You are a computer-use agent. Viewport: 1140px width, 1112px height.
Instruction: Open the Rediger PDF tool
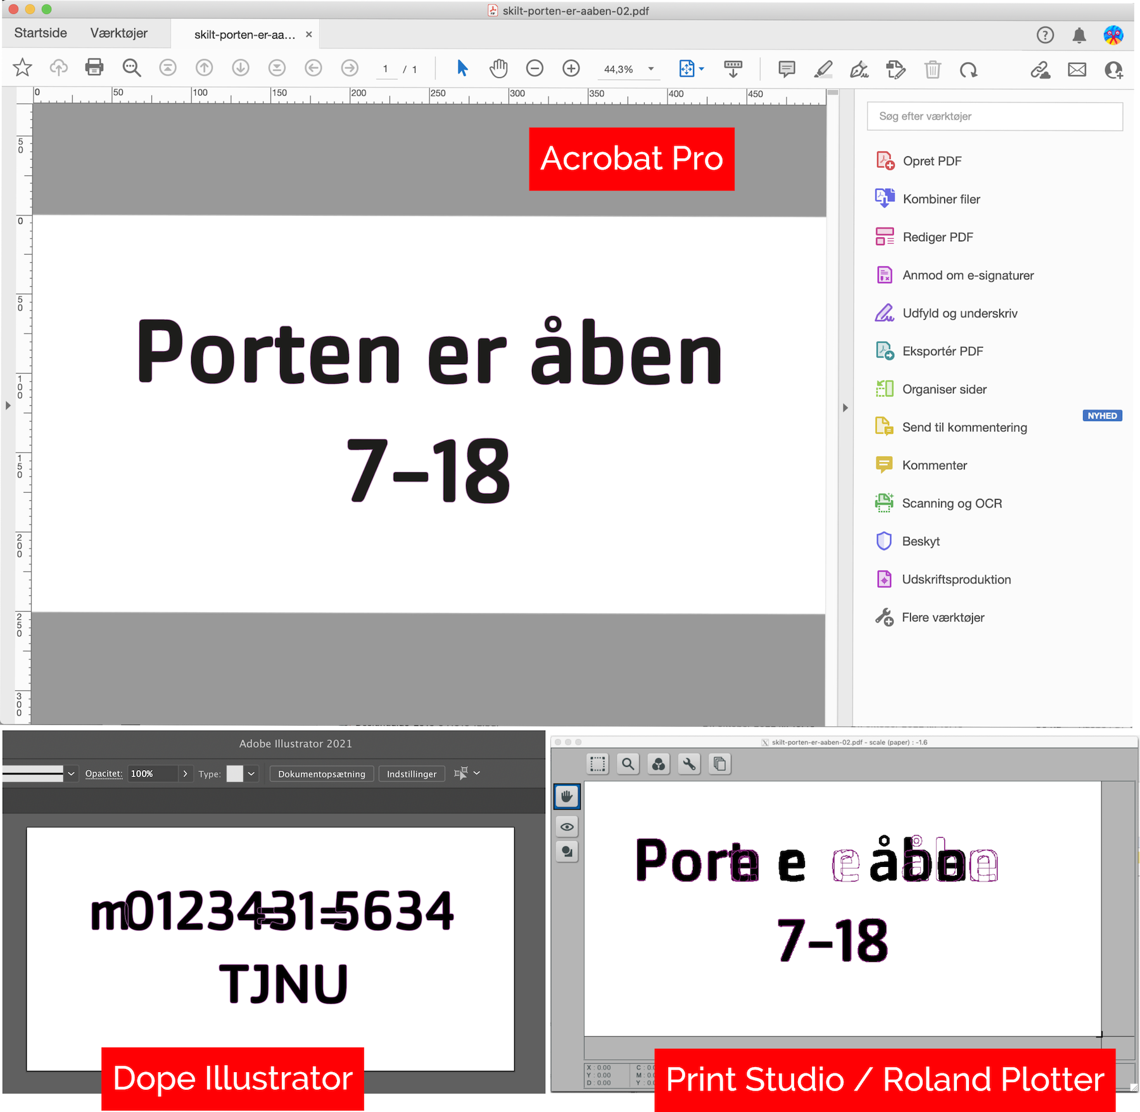pyautogui.click(x=937, y=237)
